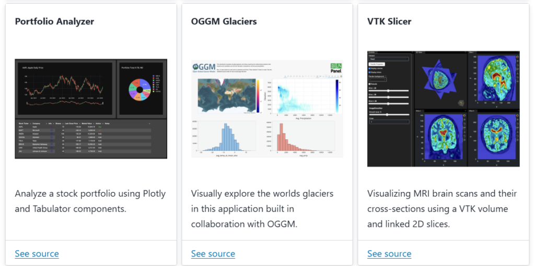Open the Dataset dropdown in VTK controls
The image size is (535, 266).
pos(389,59)
